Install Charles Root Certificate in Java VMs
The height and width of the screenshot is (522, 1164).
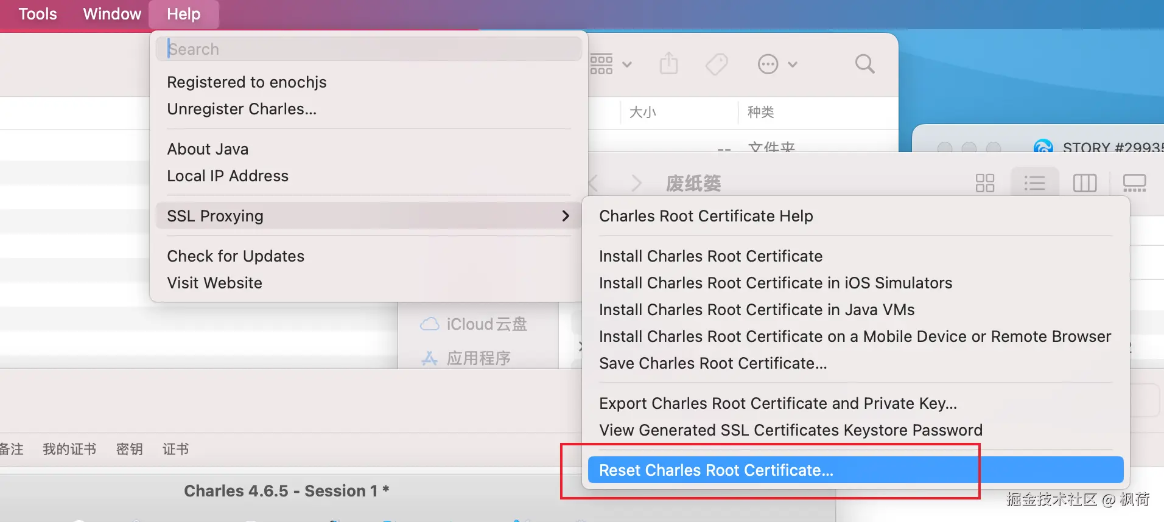(x=855, y=310)
